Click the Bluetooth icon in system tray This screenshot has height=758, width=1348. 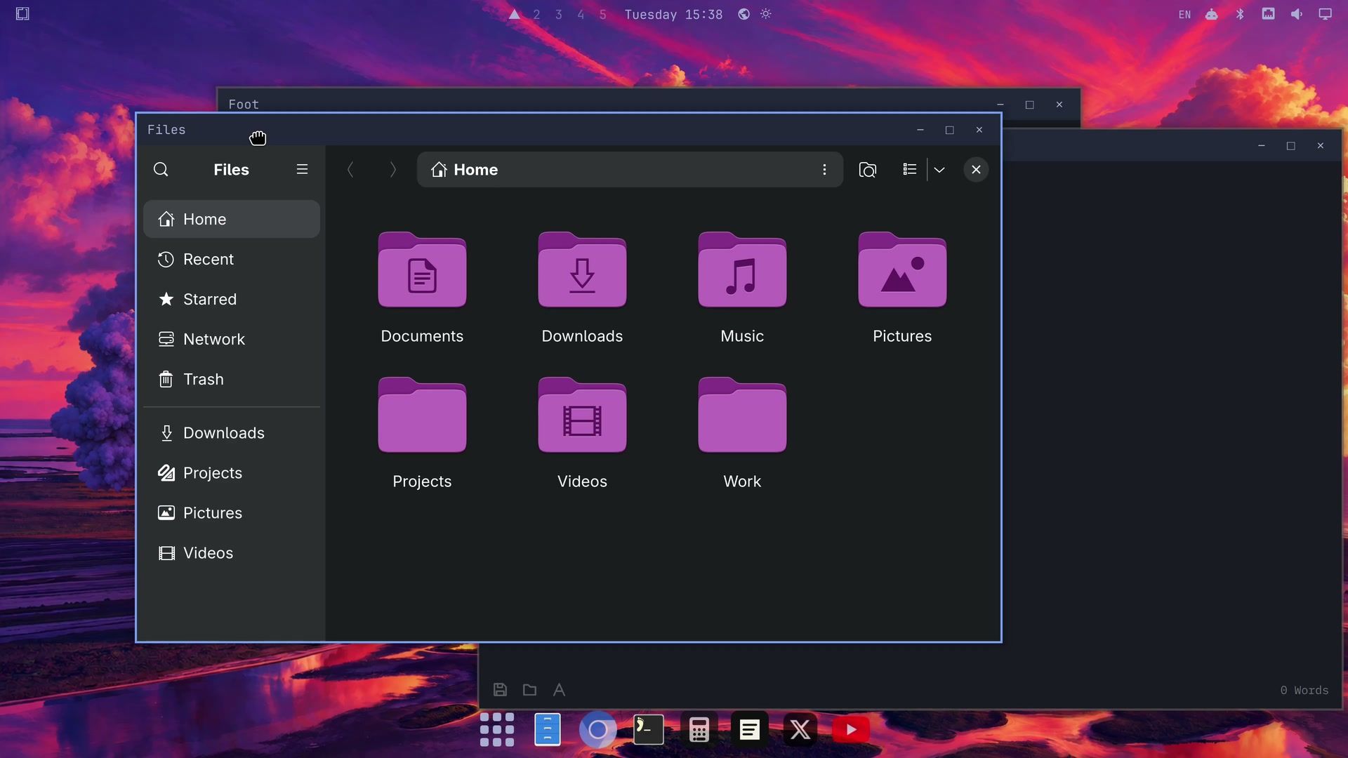1240,14
